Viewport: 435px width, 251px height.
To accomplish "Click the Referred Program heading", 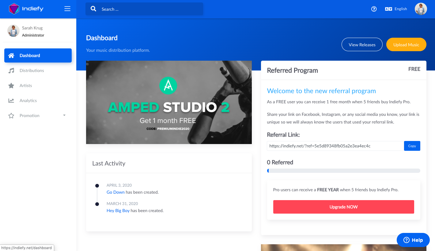I will pyautogui.click(x=293, y=70).
